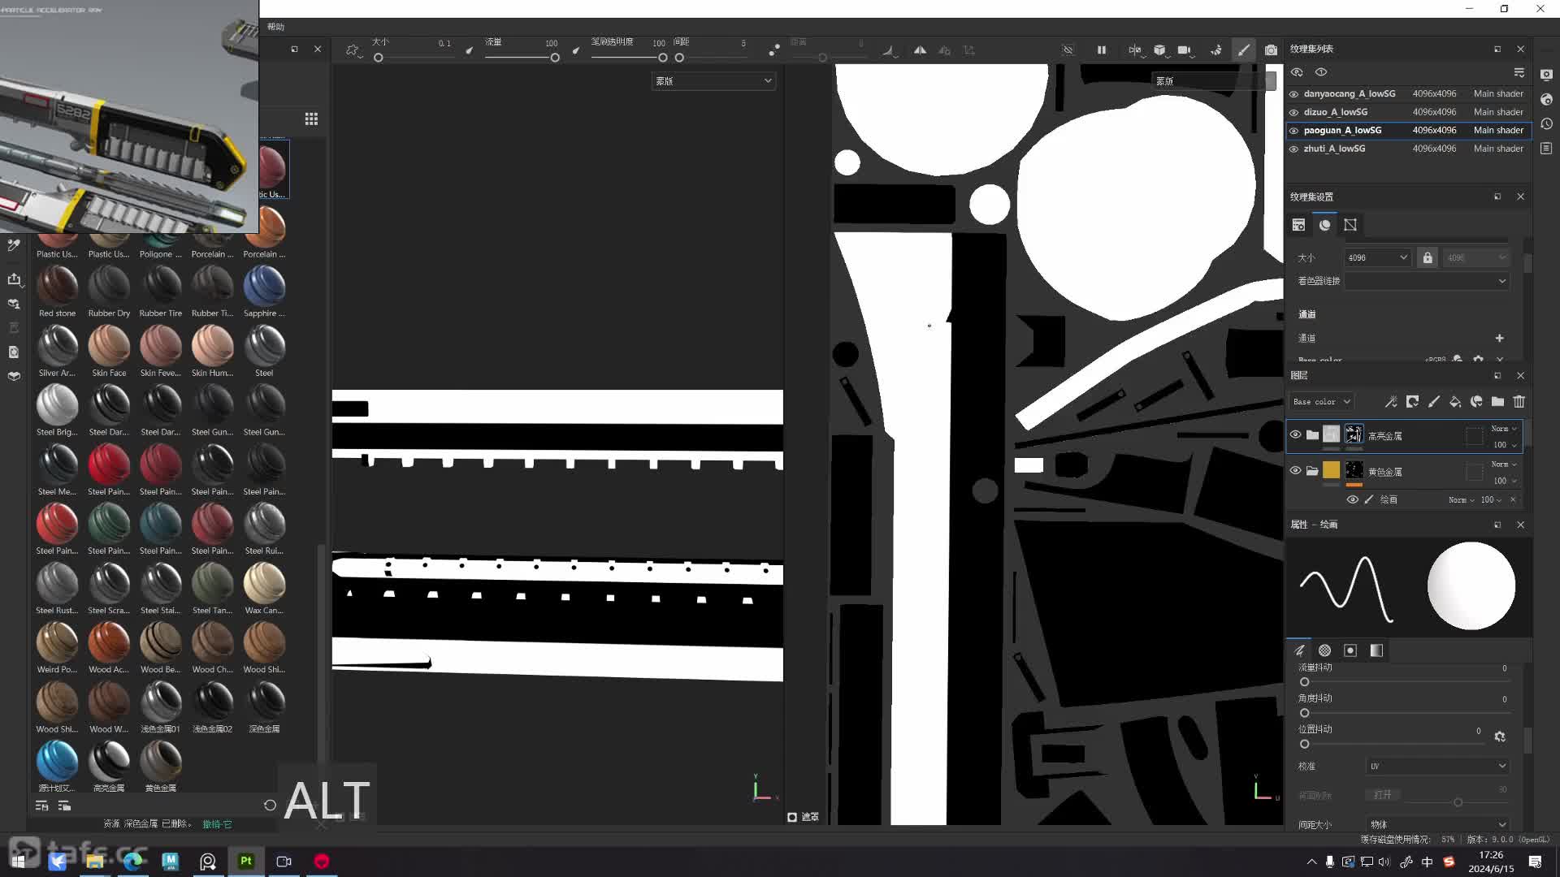Delete the selected layer with trash icon
The height and width of the screenshot is (877, 1560).
(1519, 402)
